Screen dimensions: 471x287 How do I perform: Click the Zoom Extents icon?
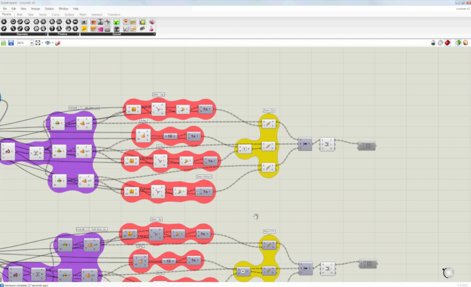pos(38,43)
